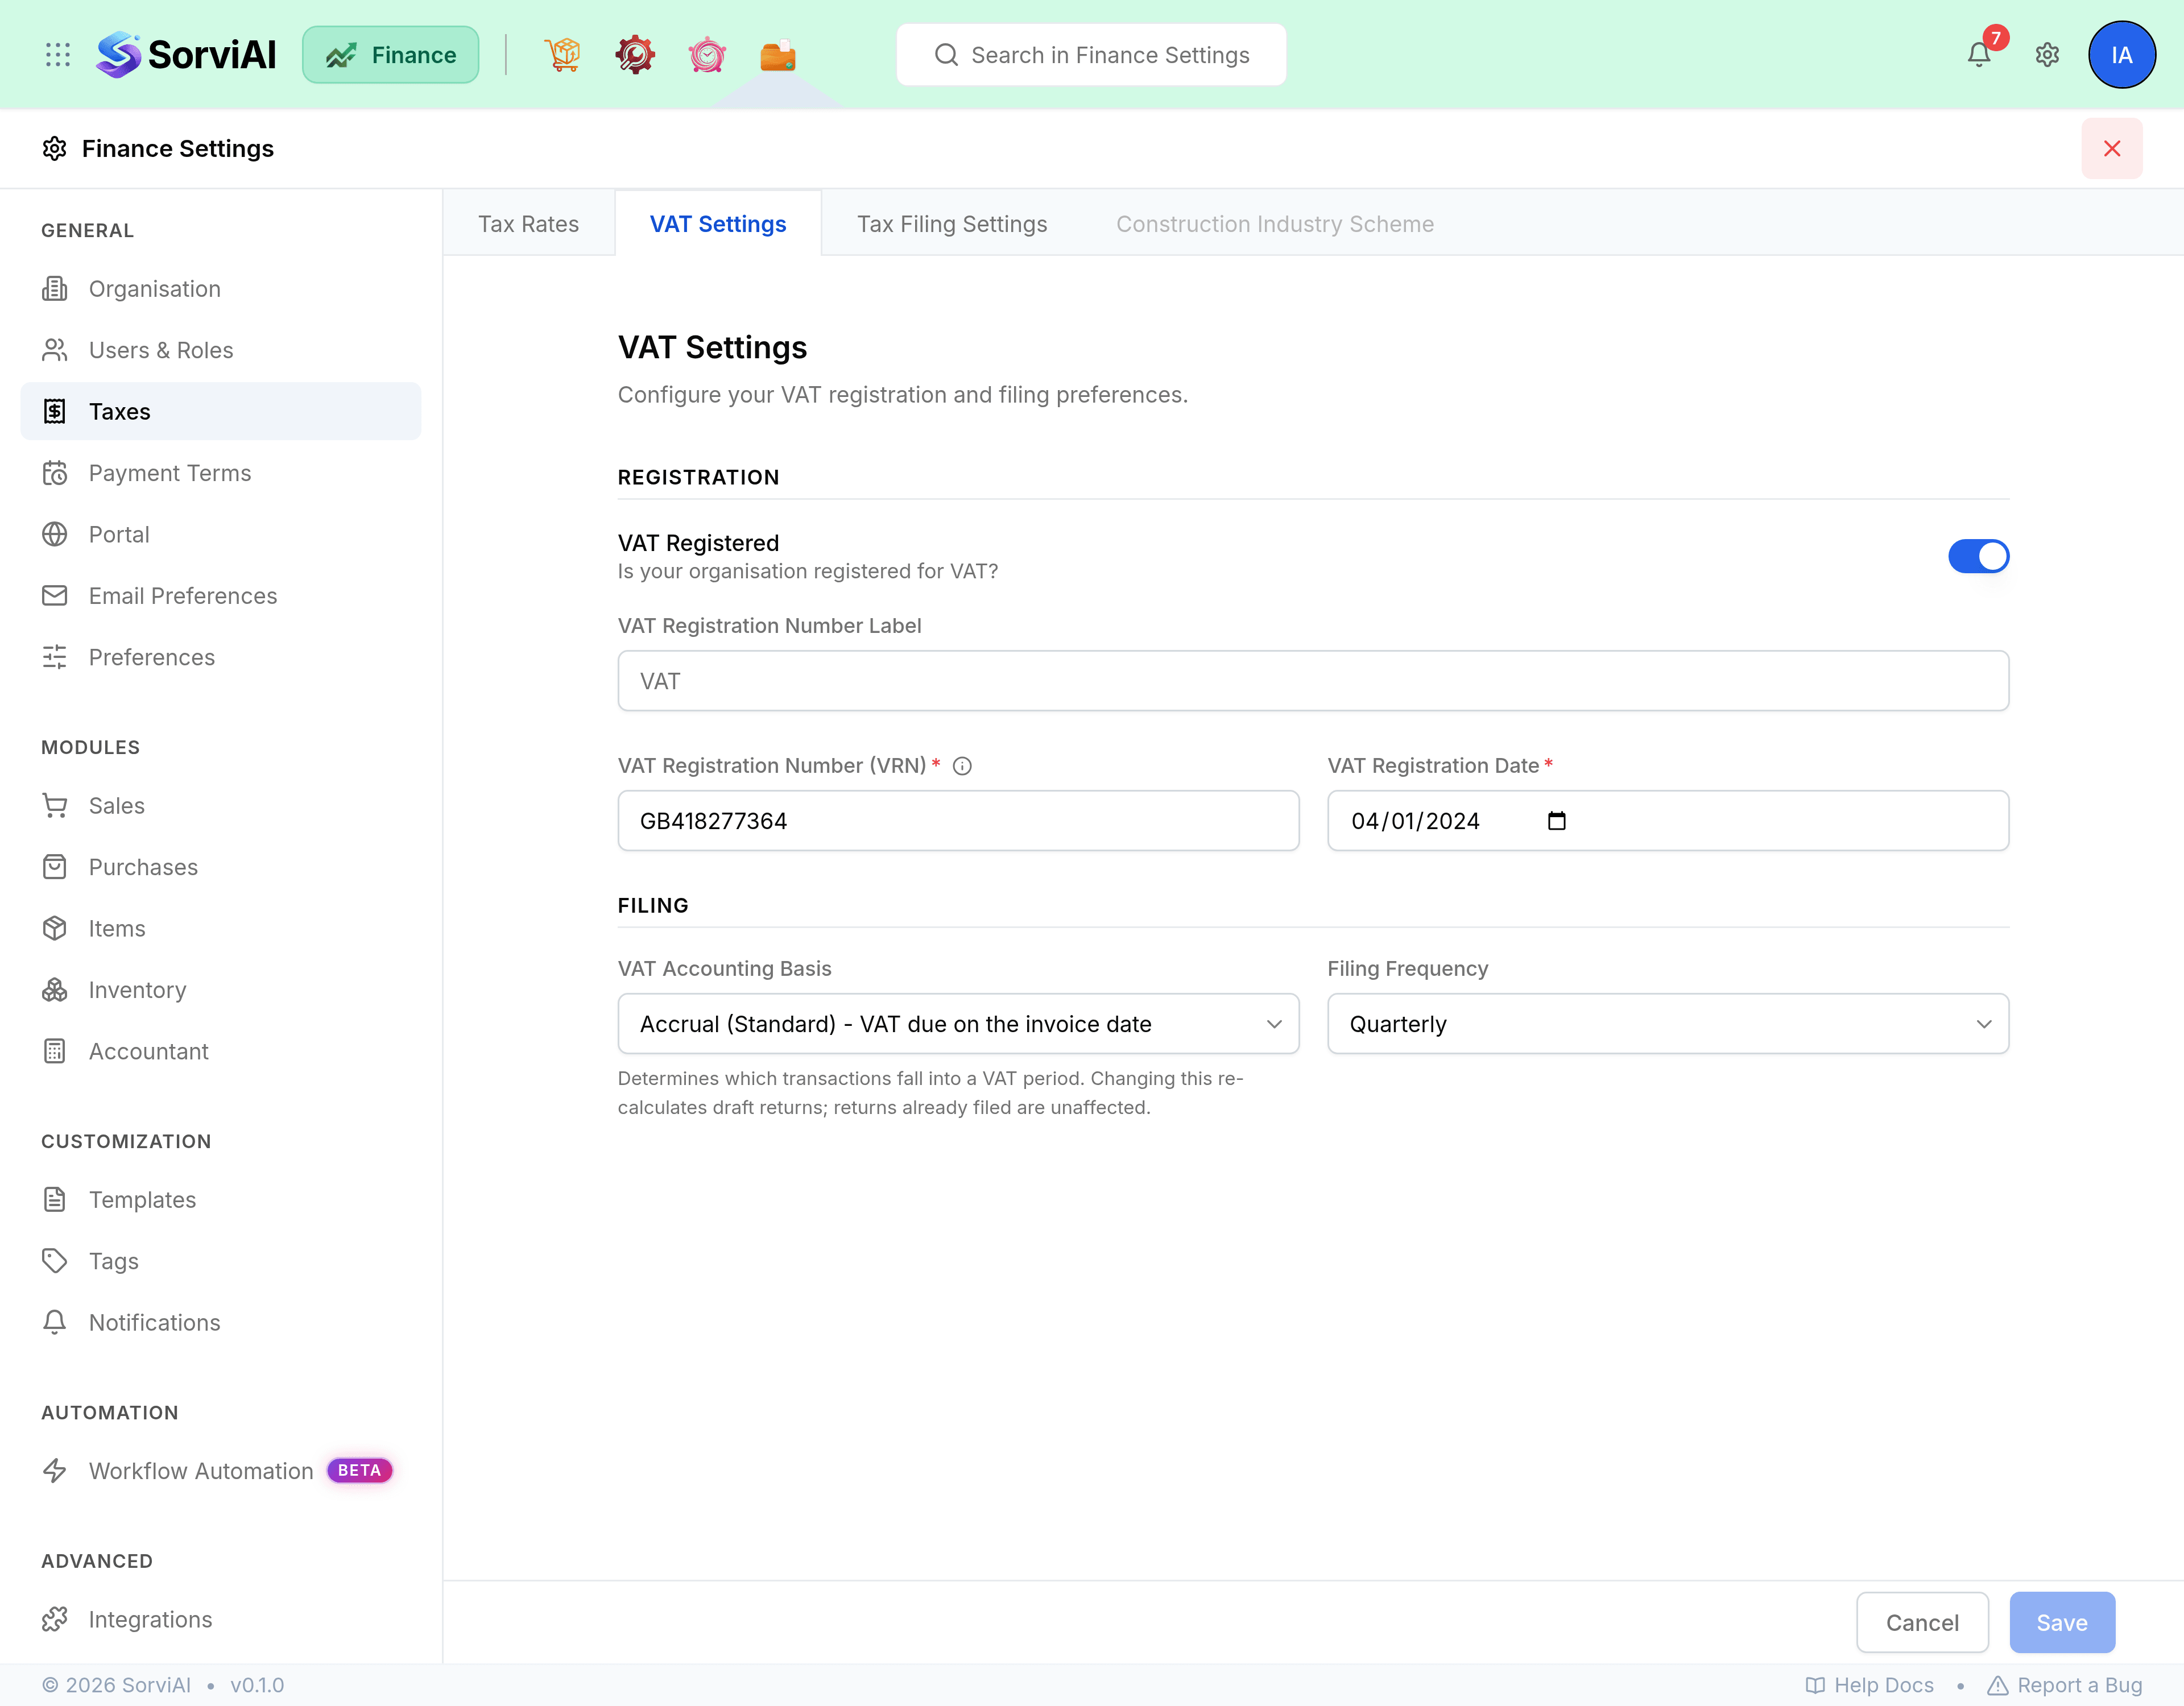Select Taxes in the sidebar
Screen dimensions: 2184x1706
tap(221, 411)
